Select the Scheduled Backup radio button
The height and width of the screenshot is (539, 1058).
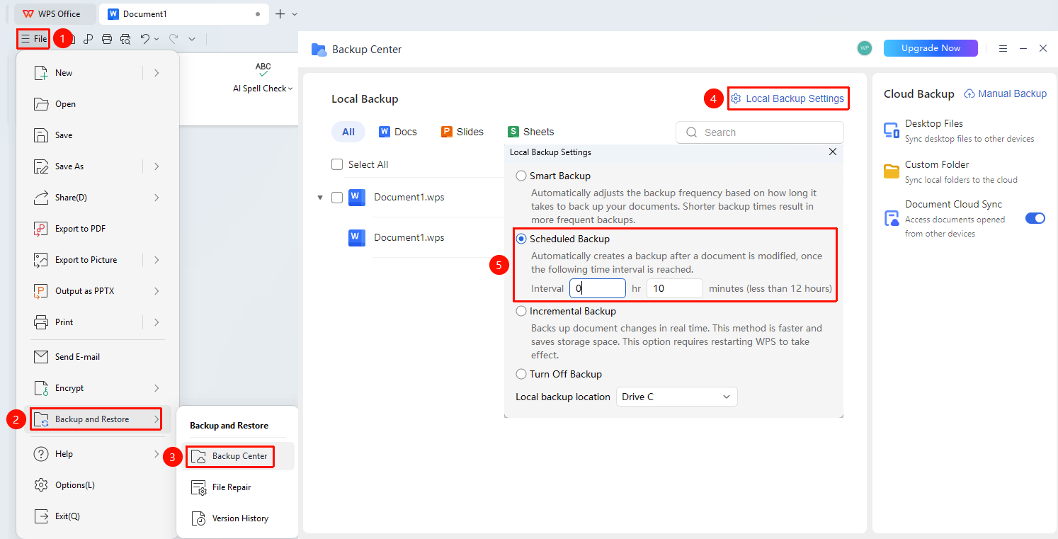tap(521, 239)
